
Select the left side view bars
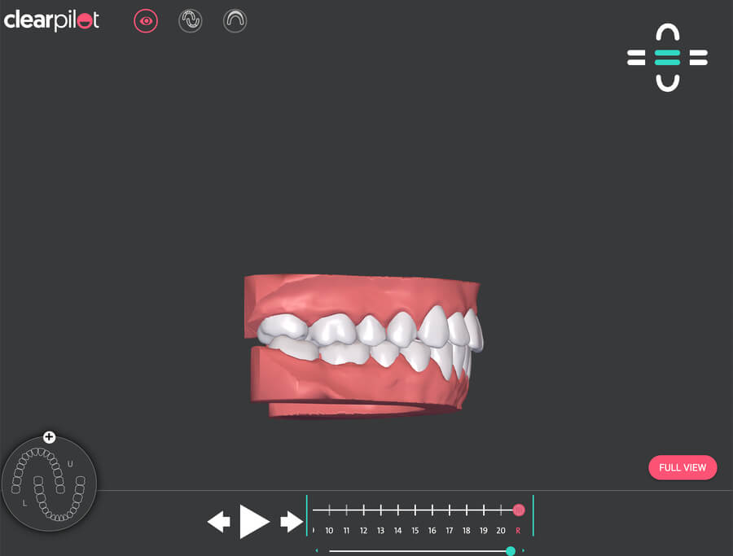[x=636, y=58]
